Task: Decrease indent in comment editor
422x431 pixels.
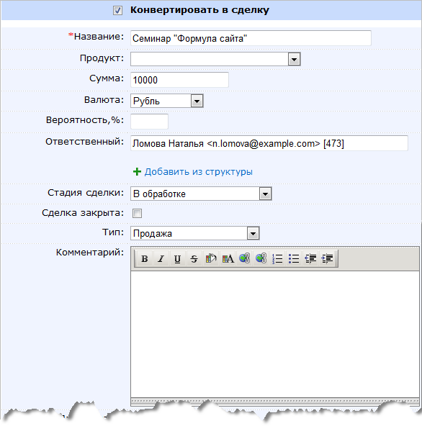Action: [x=310, y=258]
